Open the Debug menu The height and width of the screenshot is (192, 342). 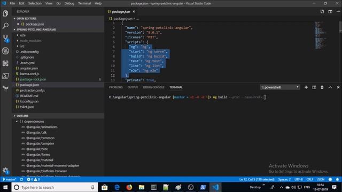[69, 3]
